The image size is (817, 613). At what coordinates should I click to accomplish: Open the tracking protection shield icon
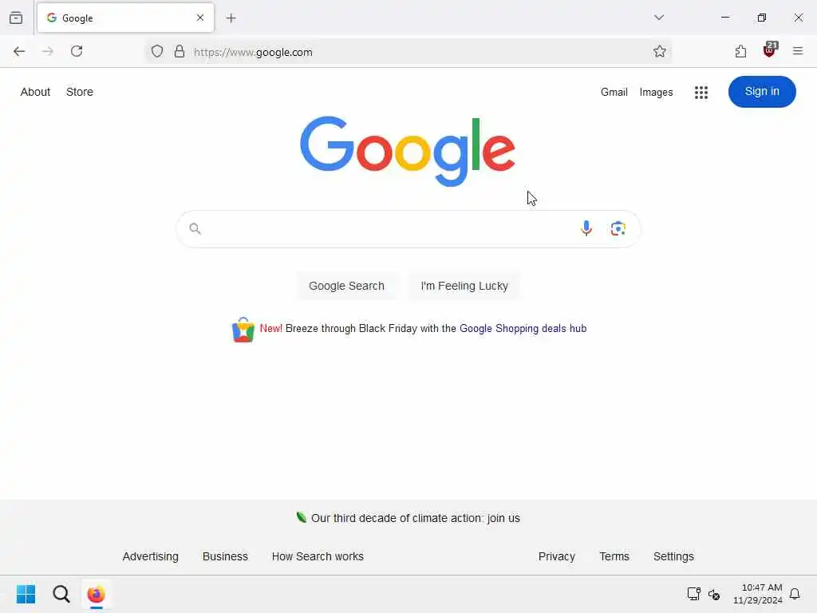pyautogui.click(x=157, y=51)
